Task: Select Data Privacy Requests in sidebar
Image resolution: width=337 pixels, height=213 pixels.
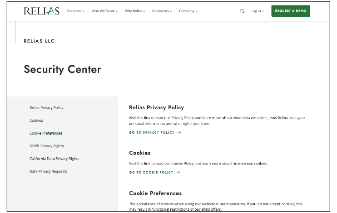Action: [48, 171]
